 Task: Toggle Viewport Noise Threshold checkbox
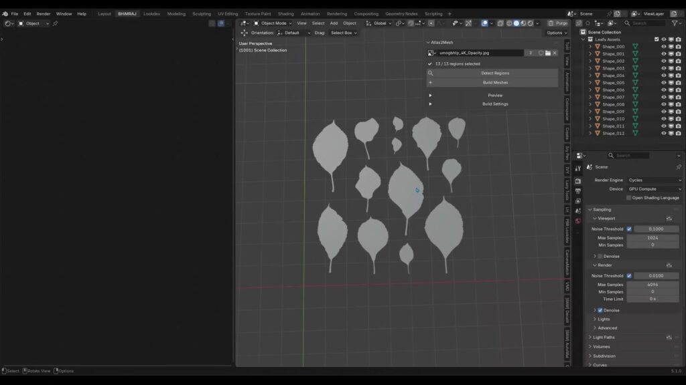(629, 229)
